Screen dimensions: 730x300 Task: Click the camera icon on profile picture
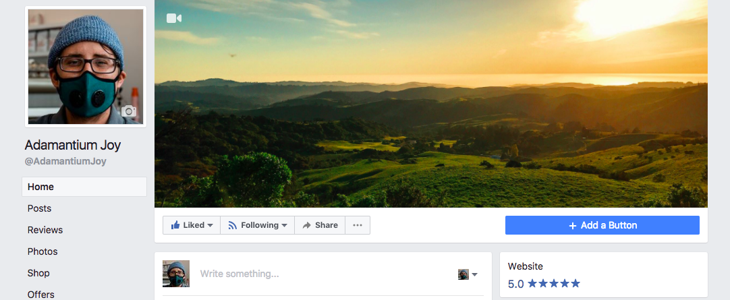129,112
